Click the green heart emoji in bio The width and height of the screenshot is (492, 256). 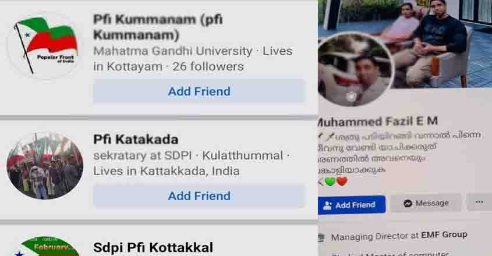330,182
